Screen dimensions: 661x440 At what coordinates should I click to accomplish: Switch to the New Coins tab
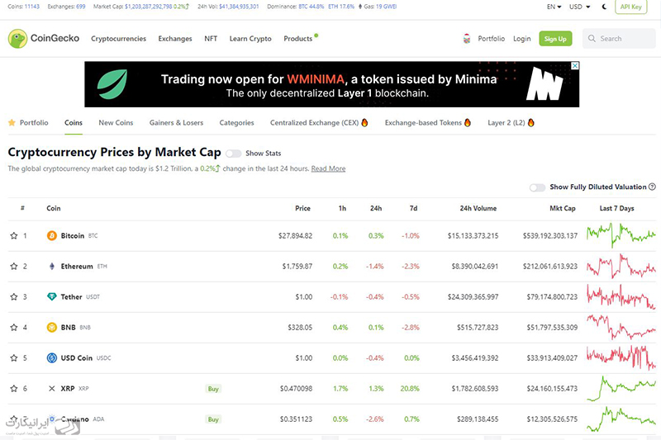tap(116, 122)
